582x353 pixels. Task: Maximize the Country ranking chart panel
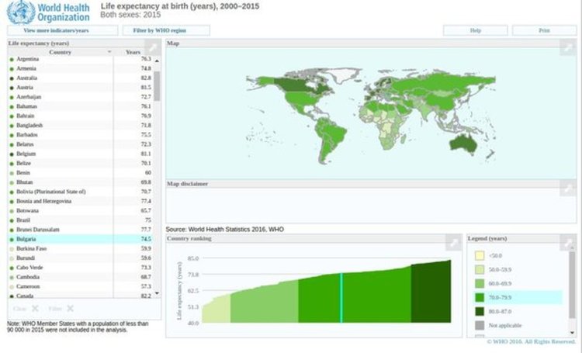[453, 243]
